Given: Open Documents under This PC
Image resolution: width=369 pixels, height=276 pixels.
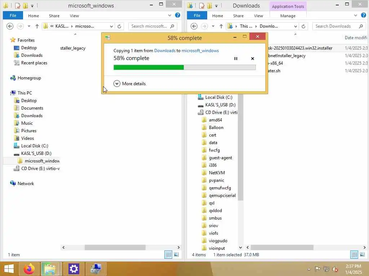Looking at the screenshot, I should 29,108.
